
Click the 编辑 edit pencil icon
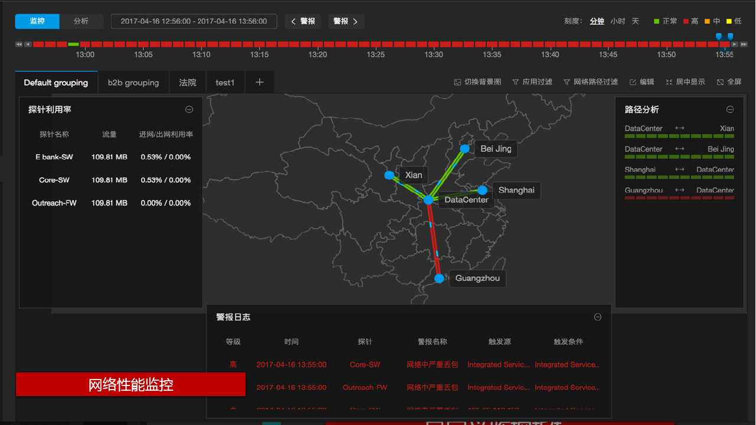point(633,82)
